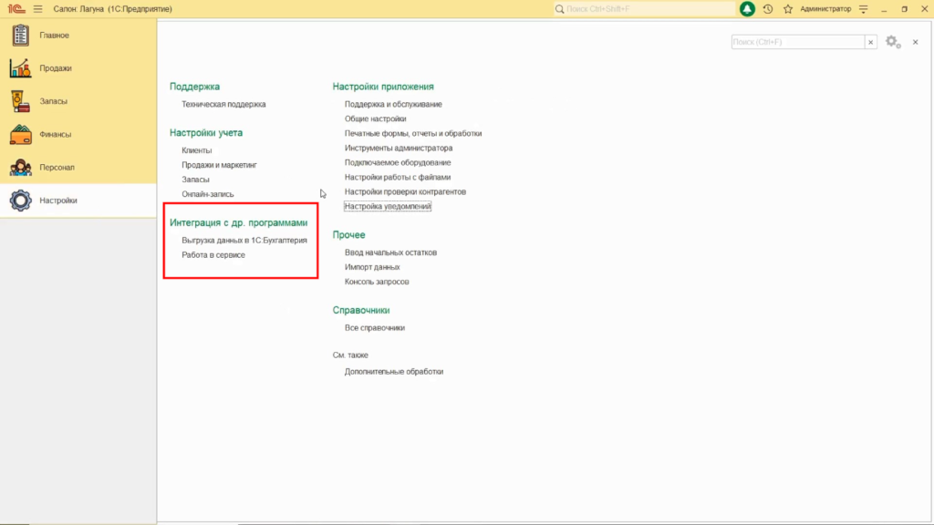934x525 pixels.
Task: Open Все справочники link
Action: click(375, 328)
